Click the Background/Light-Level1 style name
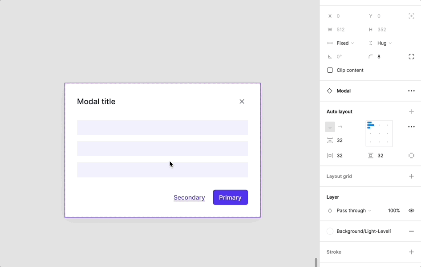This screenshot has height=267, width=421. tap(364, 231)
